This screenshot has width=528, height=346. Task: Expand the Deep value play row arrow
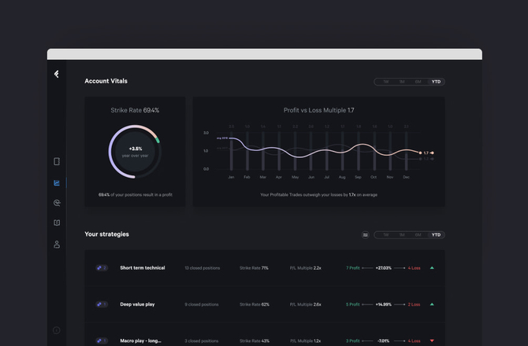(432, 304)
